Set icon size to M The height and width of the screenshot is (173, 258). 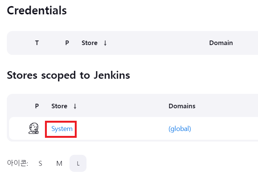pos(59,164)
